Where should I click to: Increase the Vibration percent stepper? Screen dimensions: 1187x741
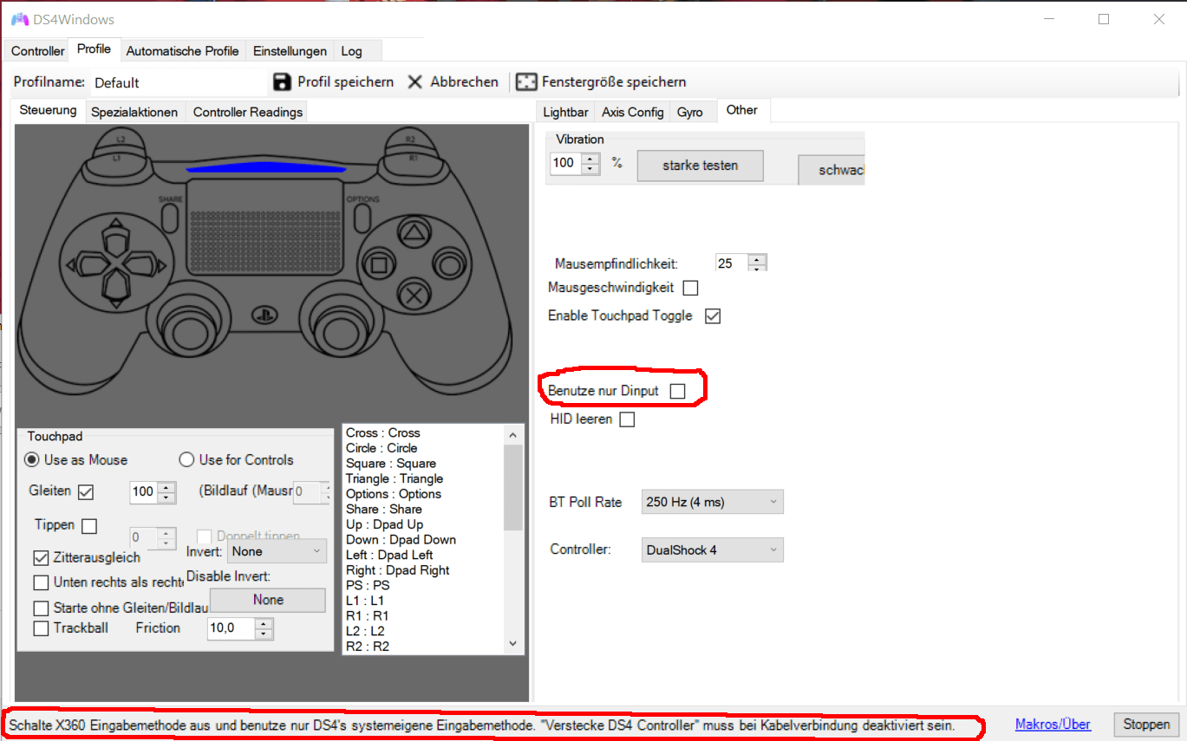pyautogui.click(x=591, y=159)
